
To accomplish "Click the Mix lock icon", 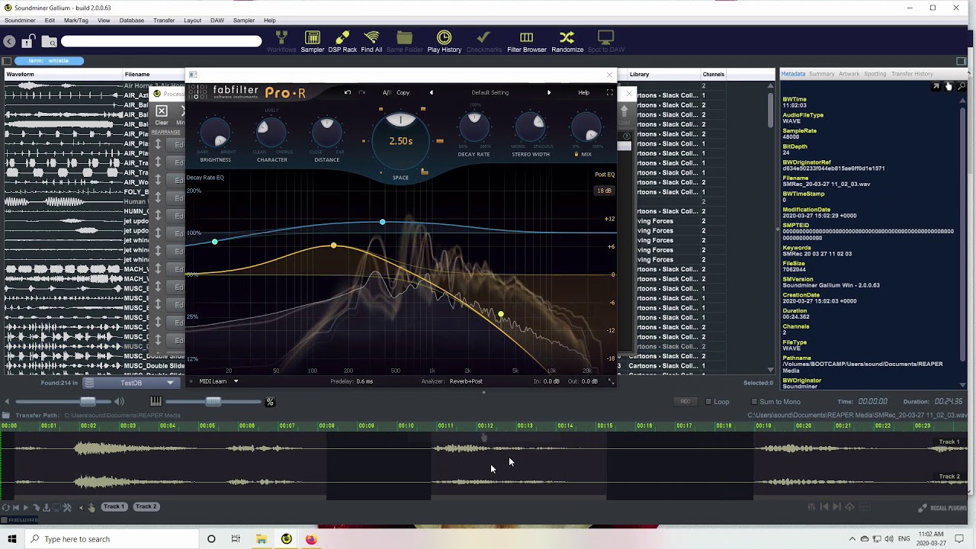I will 576,154.
